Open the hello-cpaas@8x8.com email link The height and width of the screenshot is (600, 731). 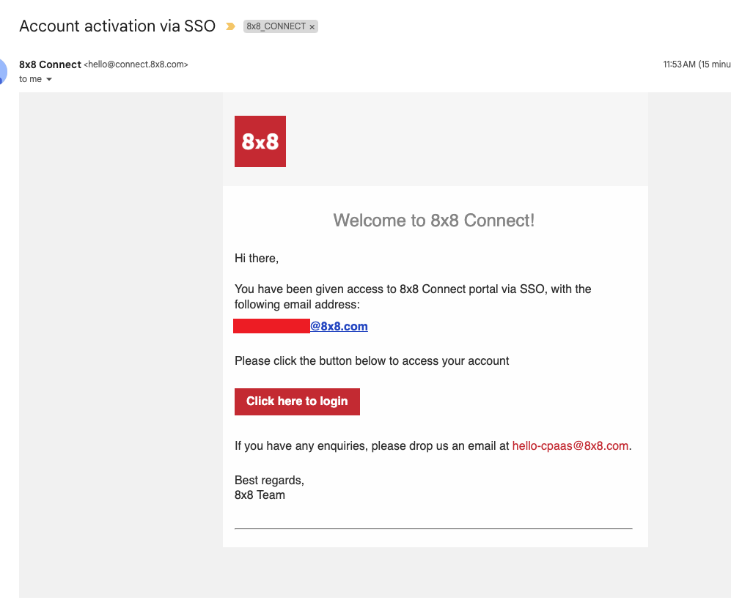[x=570, y=446]
